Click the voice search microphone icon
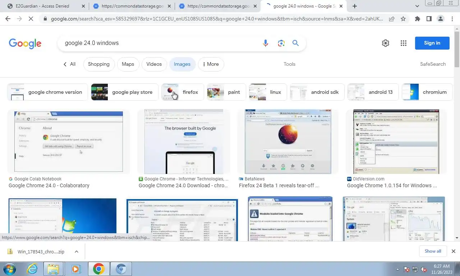Screen dimensions: 460x276 266,43
